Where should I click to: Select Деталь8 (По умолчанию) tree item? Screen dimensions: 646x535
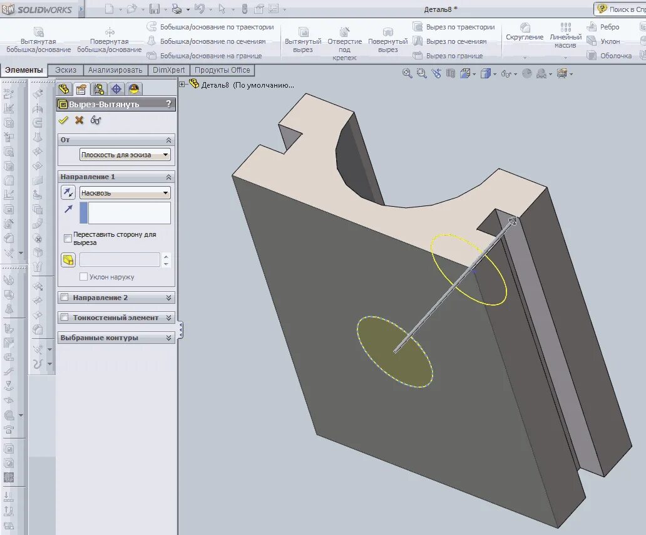(242, 85)
